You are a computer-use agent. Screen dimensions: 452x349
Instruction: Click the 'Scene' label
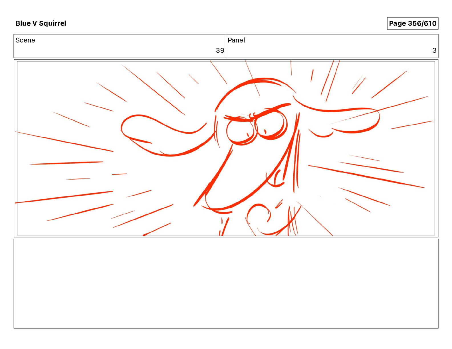click(25, 40)
